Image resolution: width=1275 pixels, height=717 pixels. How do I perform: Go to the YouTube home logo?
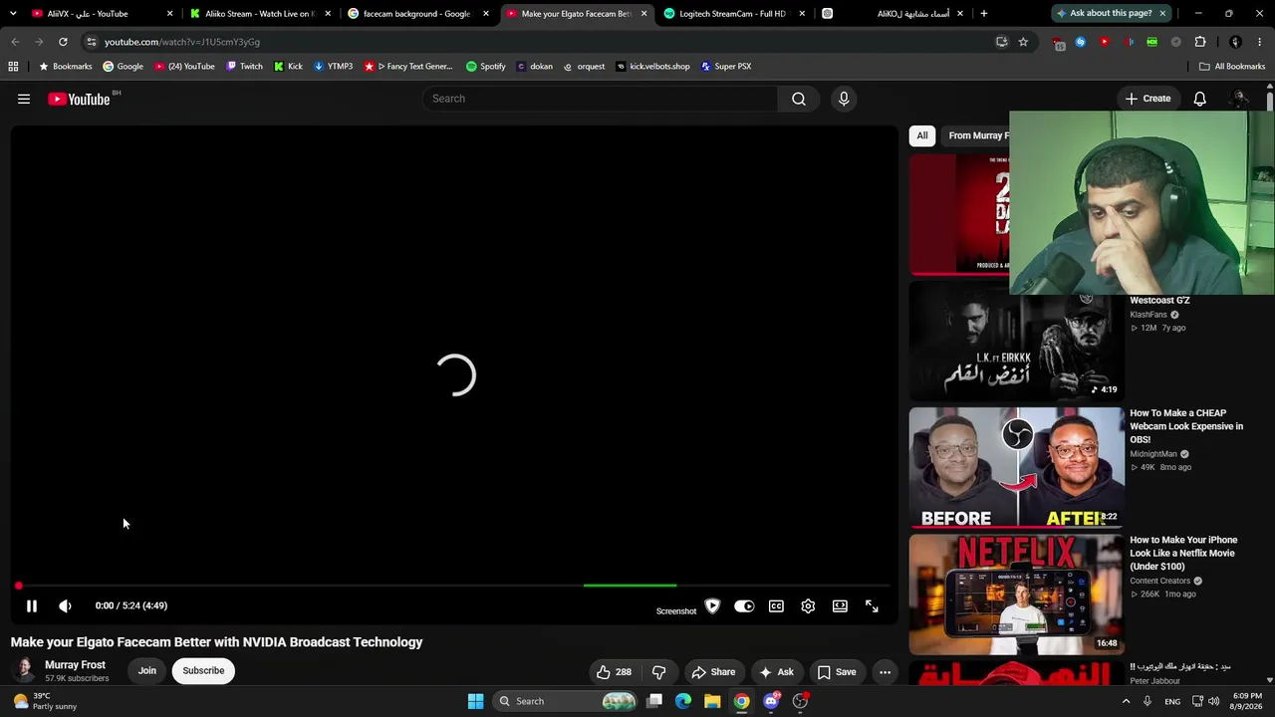click(79, 99)
